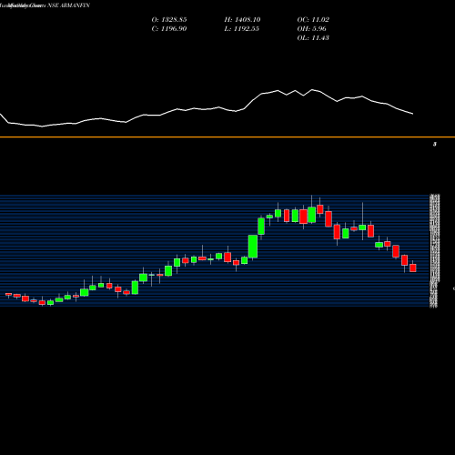Select the OH: 5.96 reading

coord(311,28)
